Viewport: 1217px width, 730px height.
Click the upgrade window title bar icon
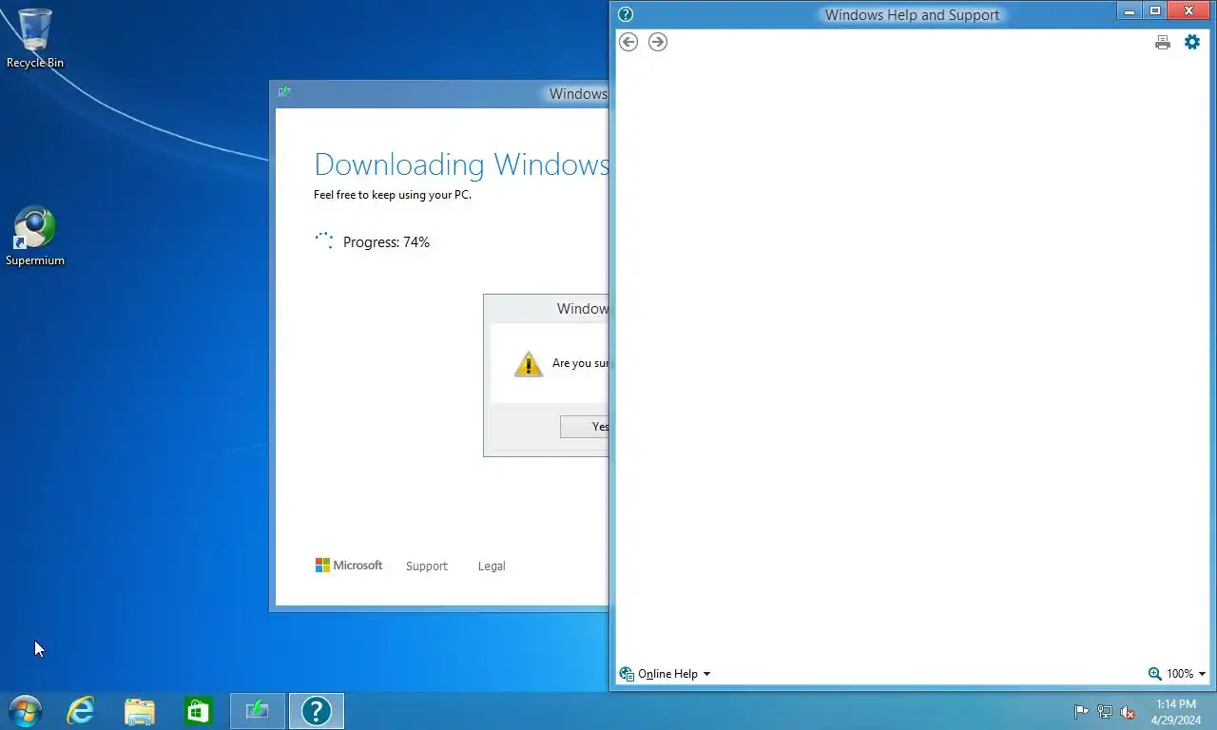(284, 92)
